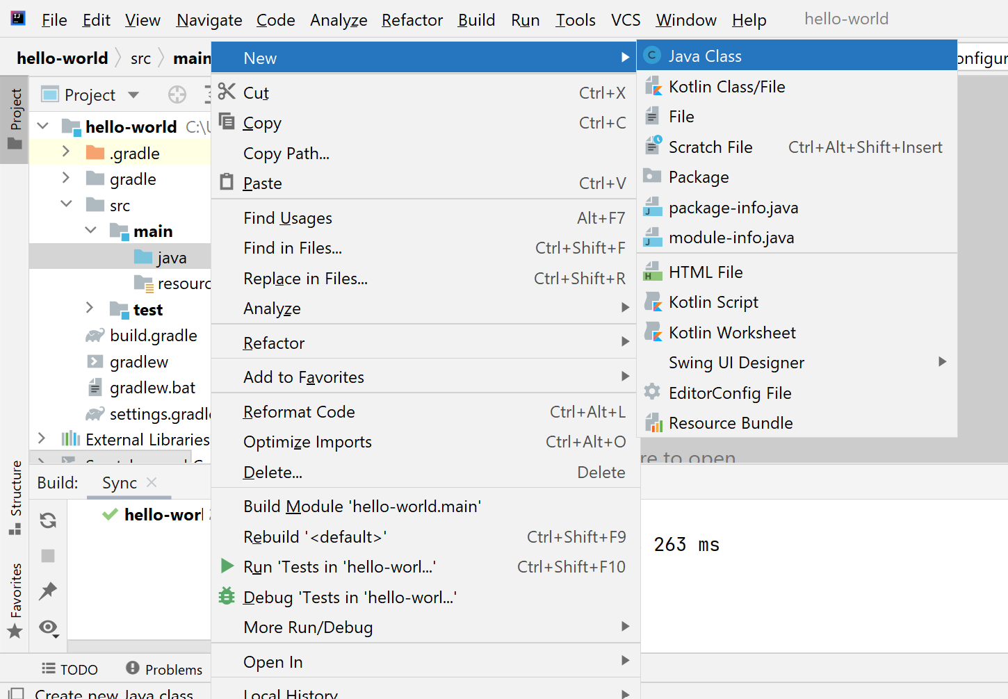Image resolution: width=1008 pixels, height=699 pixels.
Task: Toggle the eye view options icon in Build panel
Action: click(49, 627)
